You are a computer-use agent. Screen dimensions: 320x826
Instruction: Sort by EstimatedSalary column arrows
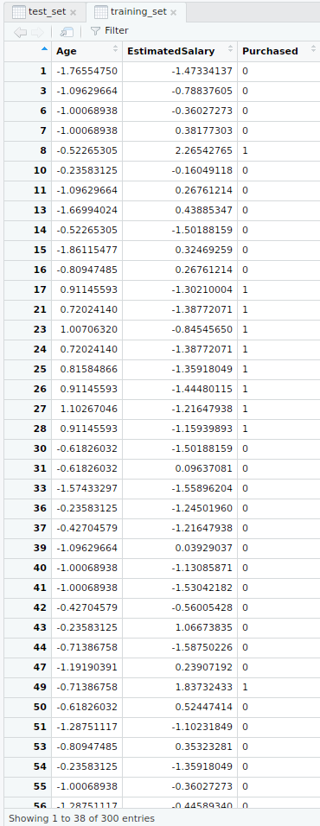[x=230, y=49]
